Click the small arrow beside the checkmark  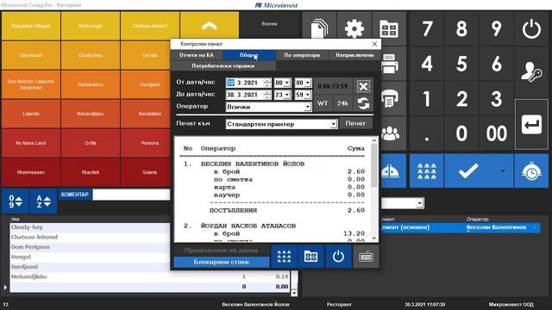coord(503,170)
